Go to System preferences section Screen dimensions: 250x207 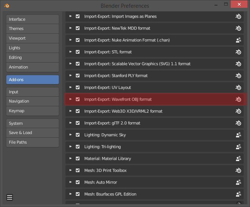(x=33, y=123)
